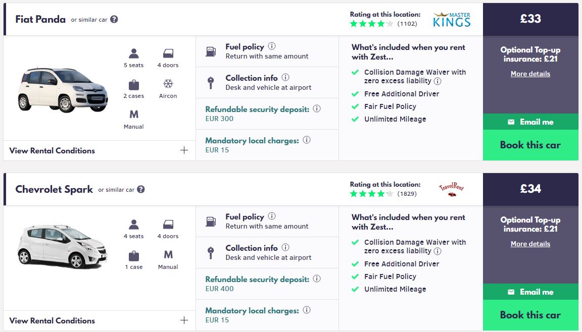Expand View Rental Conditions for Chevrolet Spark
This screenshot has width=582, height=332.
pyautogui.click(x=184, y=320)
